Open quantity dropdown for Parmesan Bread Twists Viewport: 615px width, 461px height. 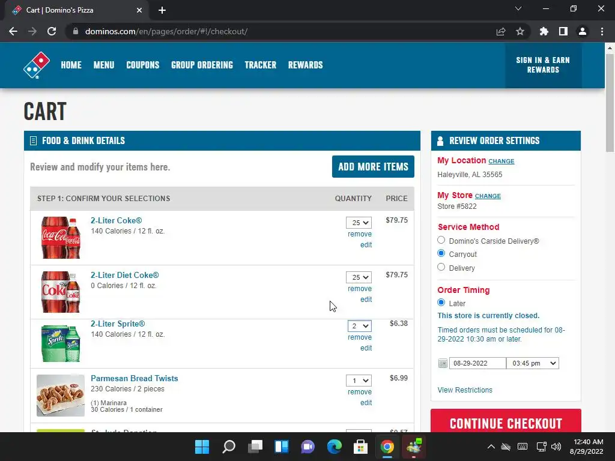pyautogui.click(x=359, y=380)
